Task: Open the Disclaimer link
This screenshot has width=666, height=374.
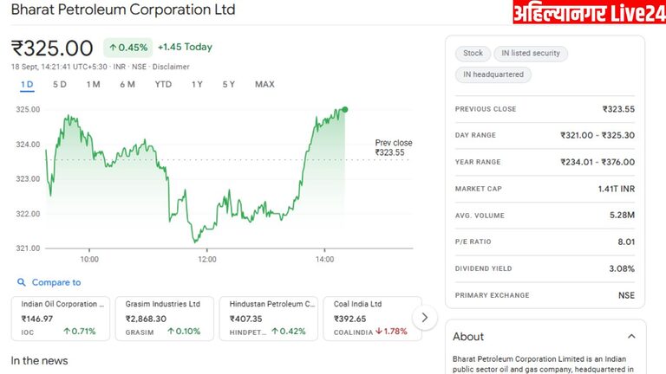Action: click(x=169, y=67)
